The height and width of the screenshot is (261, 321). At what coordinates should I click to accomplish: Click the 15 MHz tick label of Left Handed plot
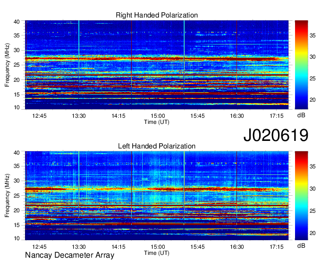point(17,226)
